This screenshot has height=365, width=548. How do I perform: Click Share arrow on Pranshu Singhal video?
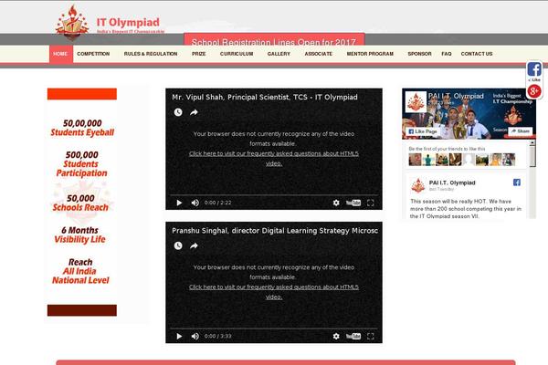point(194,245)
